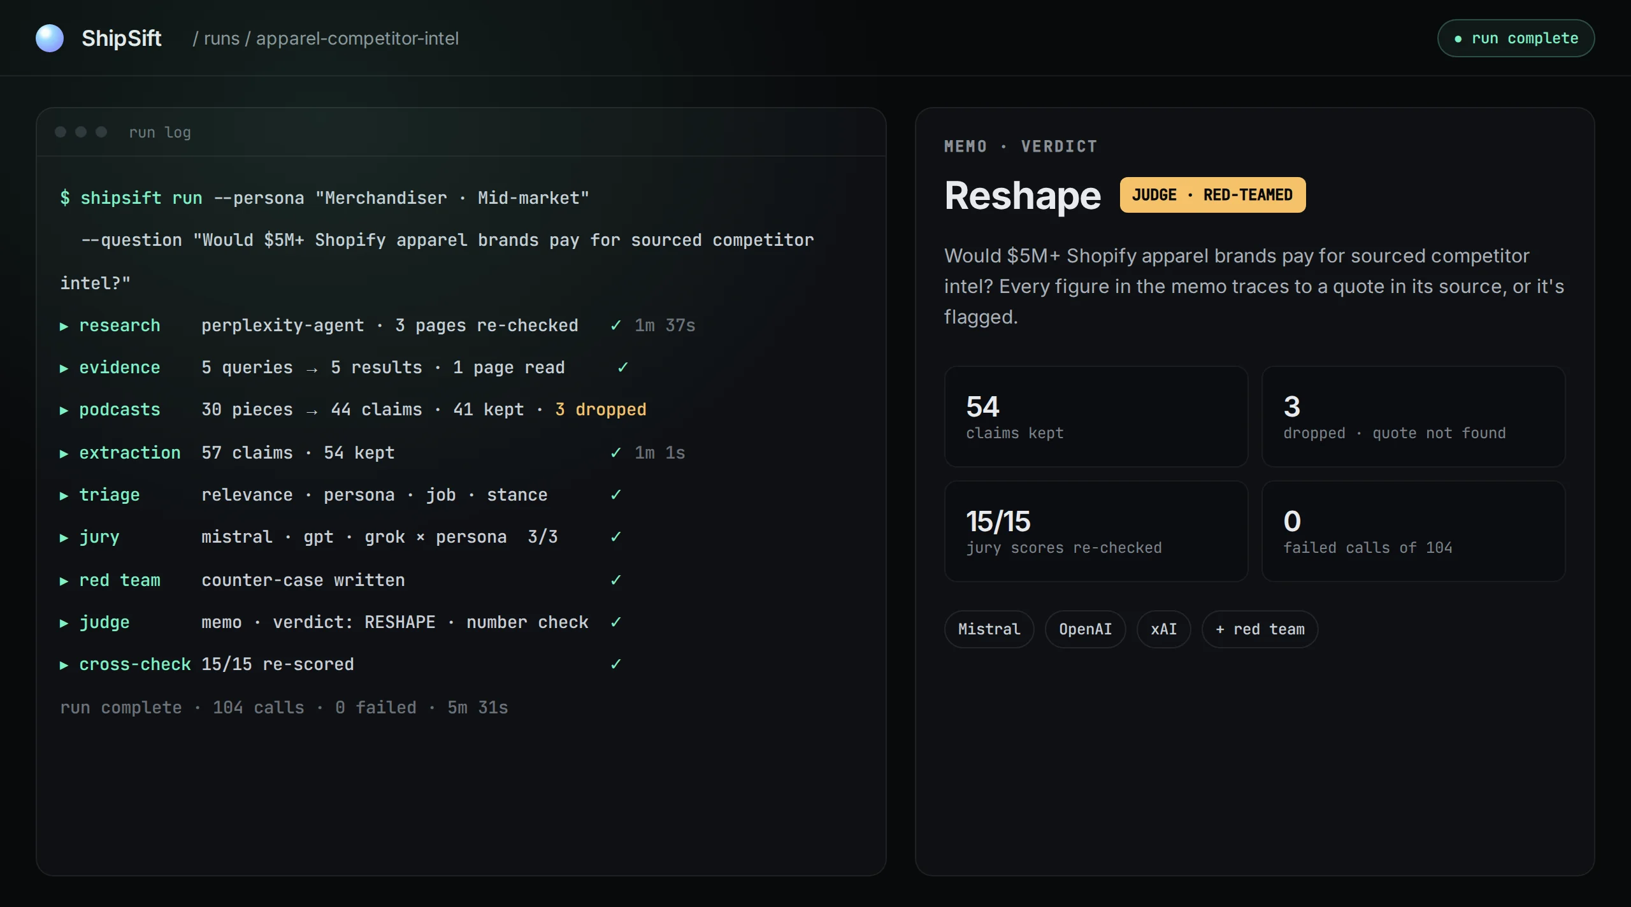The image size is (1631, 907).
Task: Click the JUDGE · RED-TEAMED badge
Action: 1212,195
